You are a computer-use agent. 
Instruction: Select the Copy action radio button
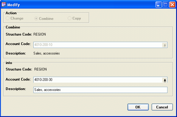tap(69, 18)
